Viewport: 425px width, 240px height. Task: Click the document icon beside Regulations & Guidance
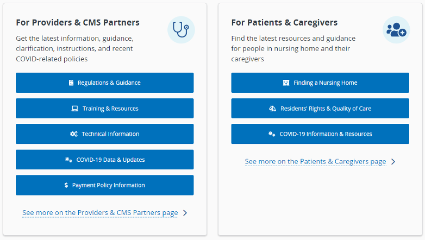pos(71,83)
